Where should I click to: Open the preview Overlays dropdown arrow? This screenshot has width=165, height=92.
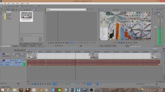(125, 10)
